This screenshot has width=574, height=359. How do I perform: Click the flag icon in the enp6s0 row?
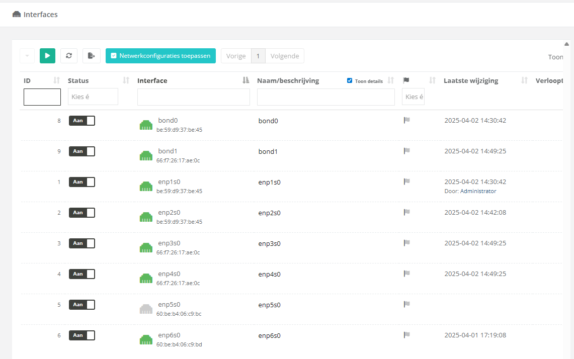[406, 335]
